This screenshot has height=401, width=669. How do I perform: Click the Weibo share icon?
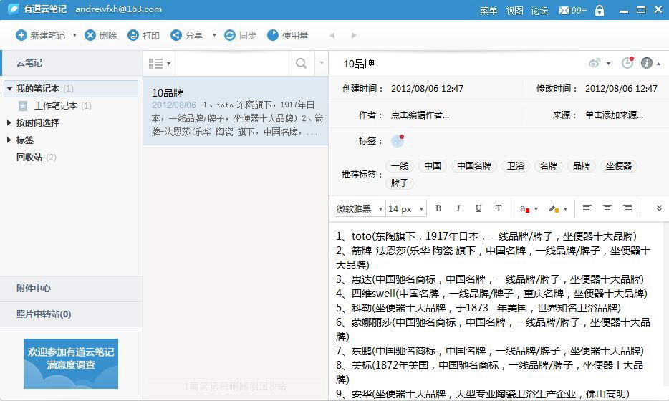pos(595,63)
